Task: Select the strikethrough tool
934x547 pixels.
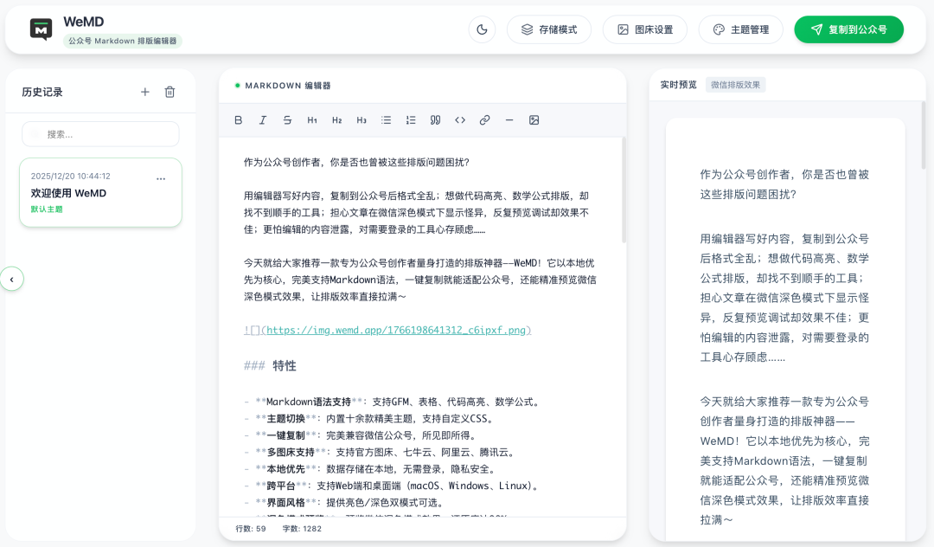Action: pyautogui.click(x=287, y=120)
